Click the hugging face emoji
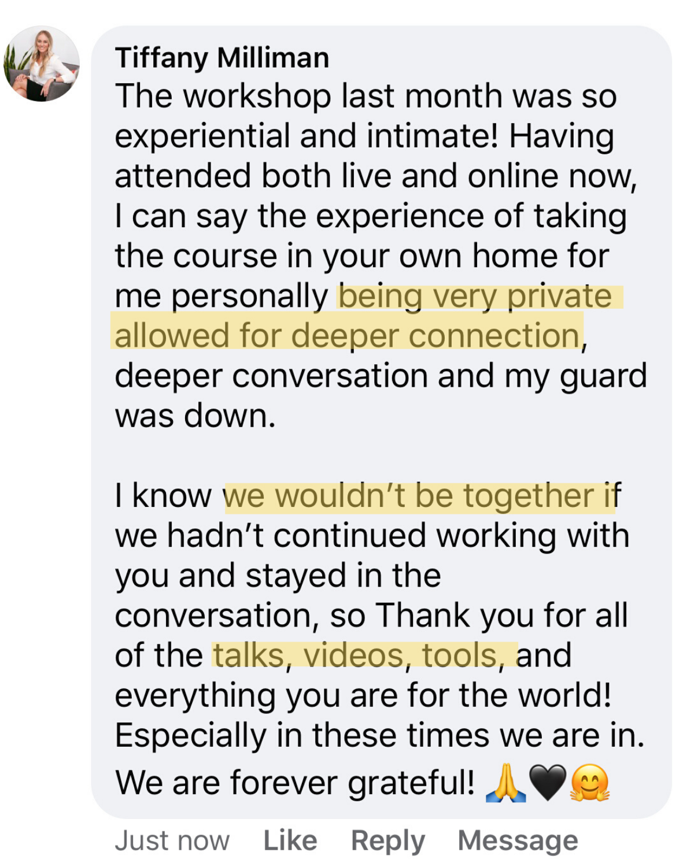 (x=590, y=783)
